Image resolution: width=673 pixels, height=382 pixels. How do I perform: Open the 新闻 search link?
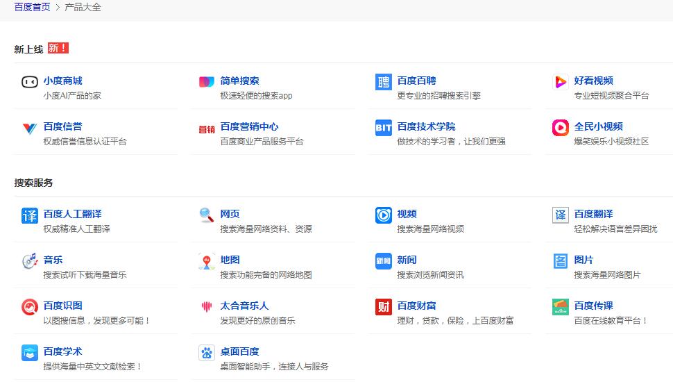tap(407, 260)
